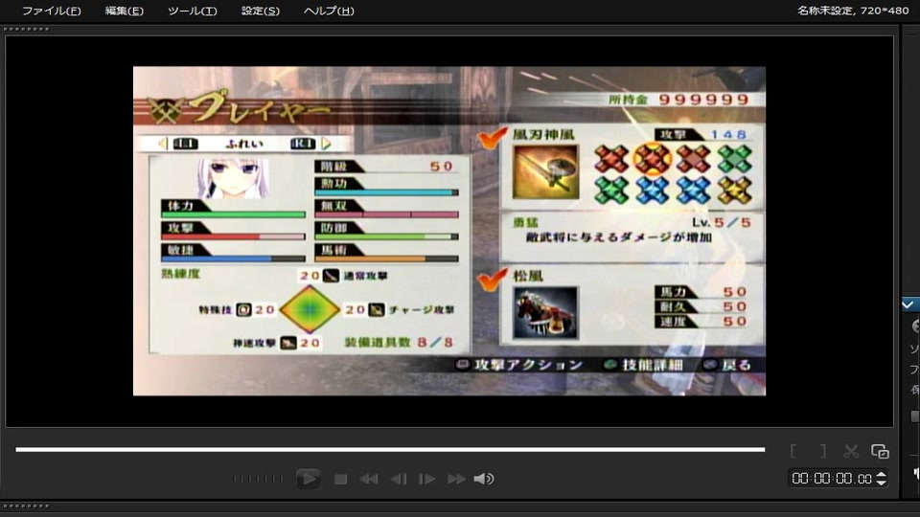The width and height of the screenshot is (920, 517).
Task: Click the video preview showing the game screen
Action: point(449,231)
